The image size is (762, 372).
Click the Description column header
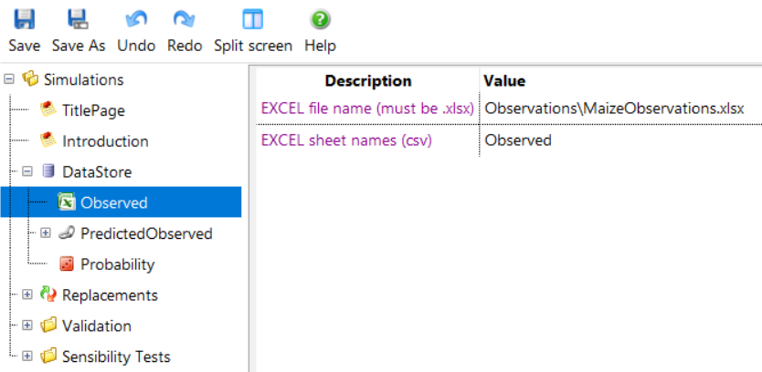pos(368,80)
